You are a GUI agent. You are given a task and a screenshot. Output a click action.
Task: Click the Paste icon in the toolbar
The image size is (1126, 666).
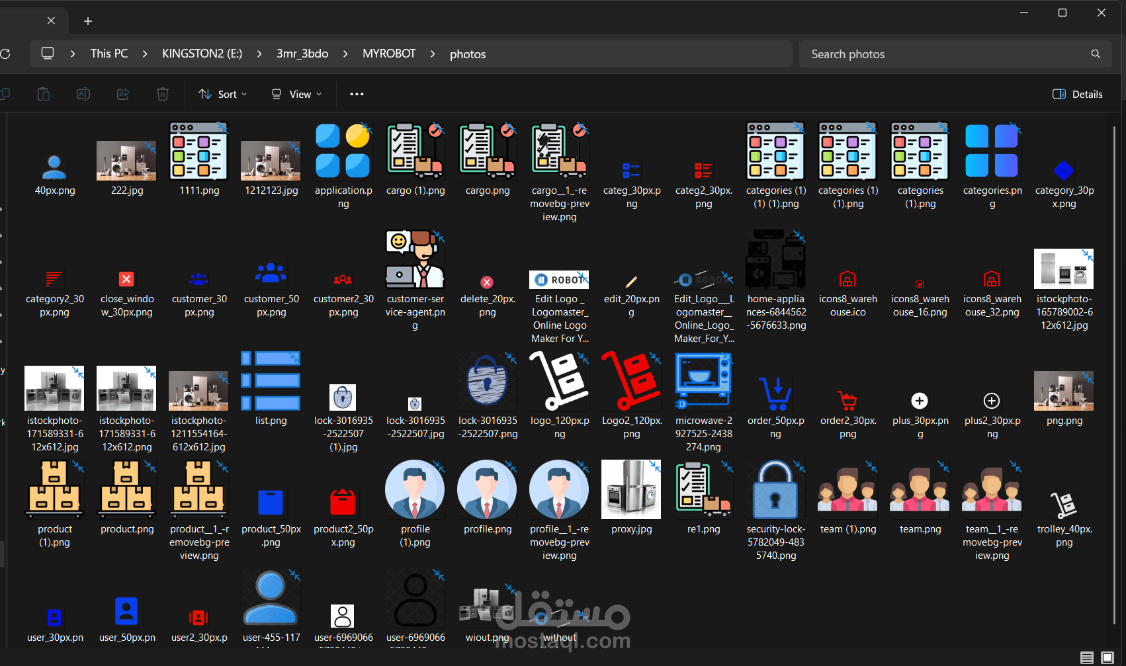(x=44, y=94)
